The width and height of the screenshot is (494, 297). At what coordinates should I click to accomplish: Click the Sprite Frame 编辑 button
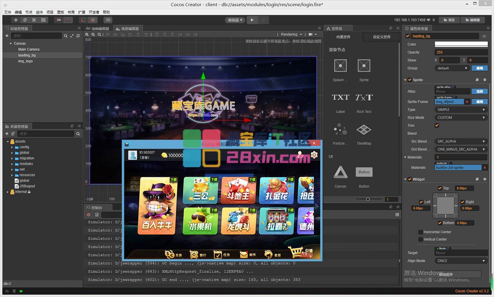point(480,102)
